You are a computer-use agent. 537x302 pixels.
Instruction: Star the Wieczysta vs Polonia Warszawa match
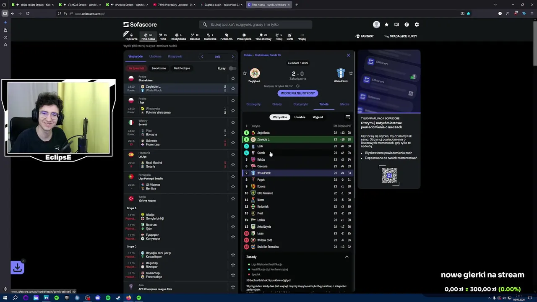point(233,111)
